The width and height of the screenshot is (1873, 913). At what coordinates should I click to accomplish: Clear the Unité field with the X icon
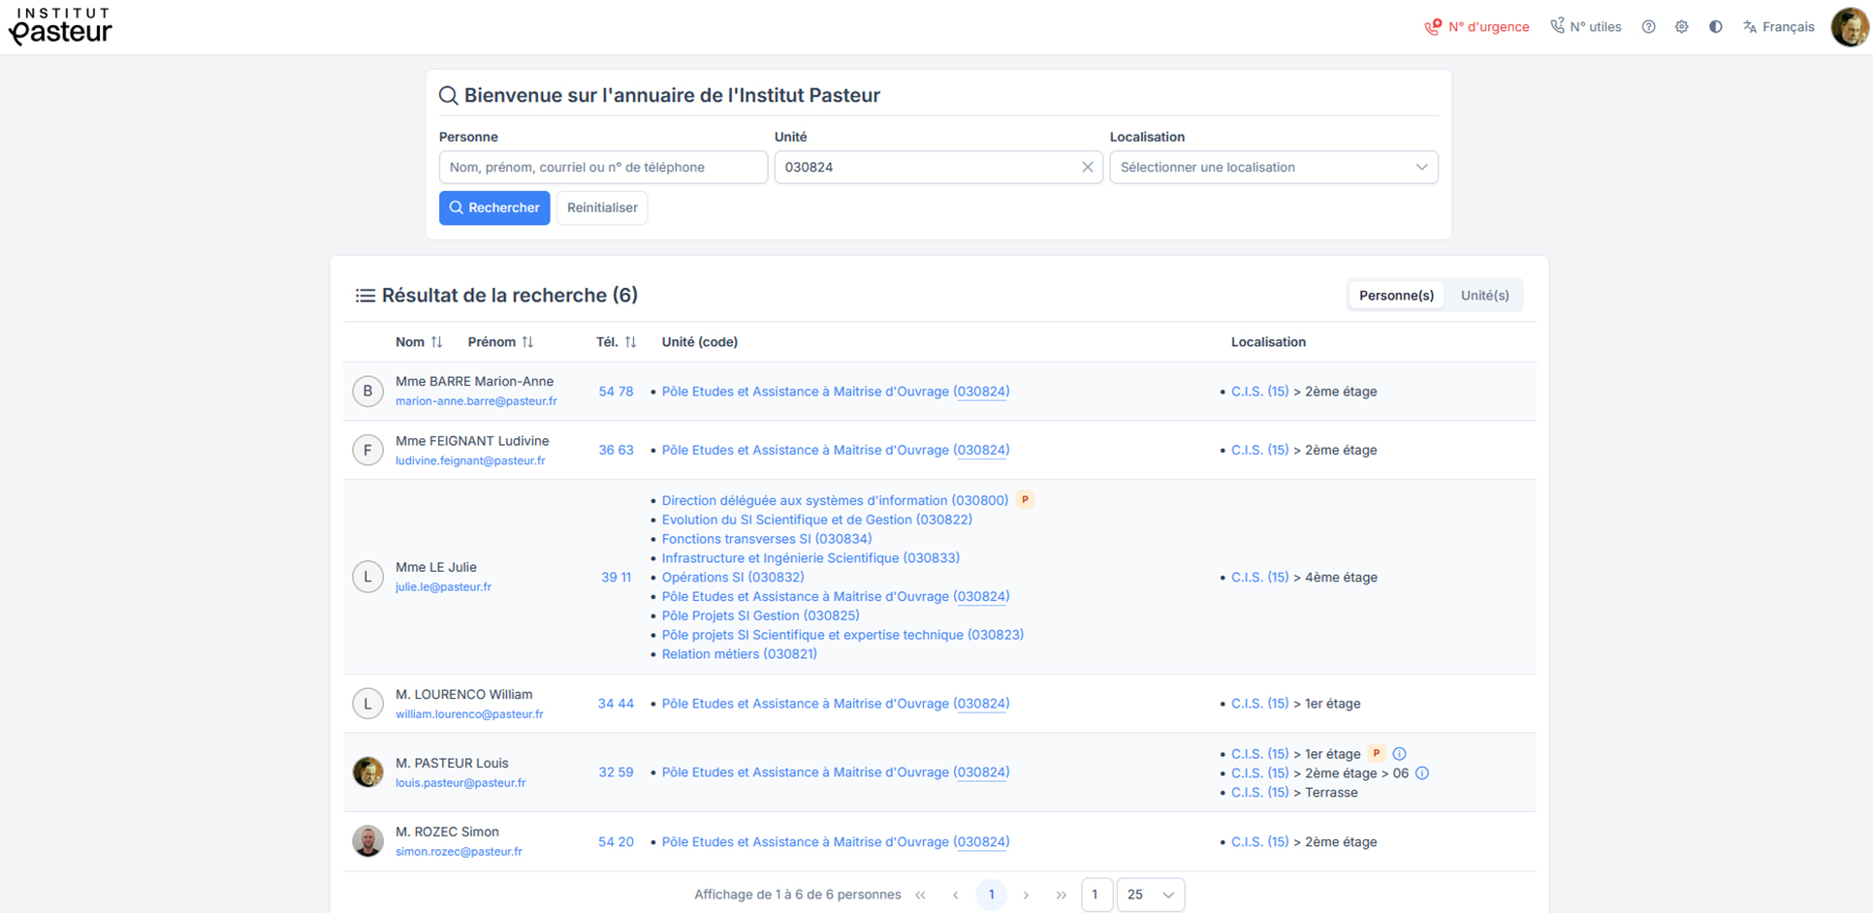pyautogui.click(x=1087, y=168)
